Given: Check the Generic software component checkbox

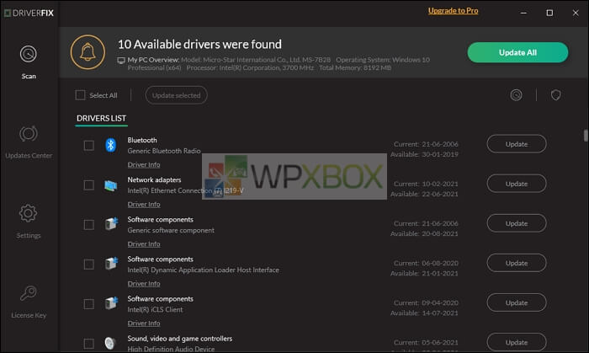Looking at the screenshot, I should click(x=88, y=225).
